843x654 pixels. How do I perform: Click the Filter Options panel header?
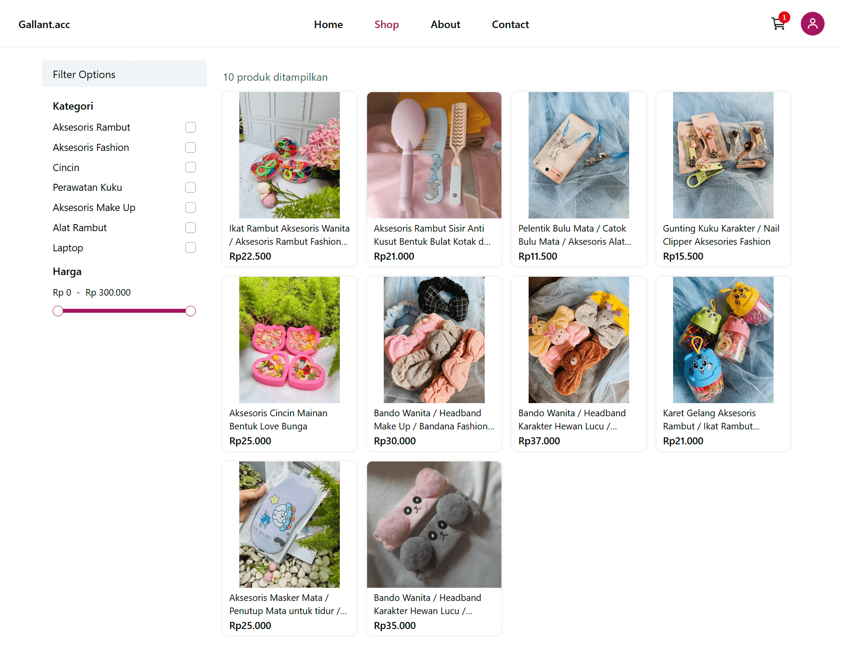[84, 74]
